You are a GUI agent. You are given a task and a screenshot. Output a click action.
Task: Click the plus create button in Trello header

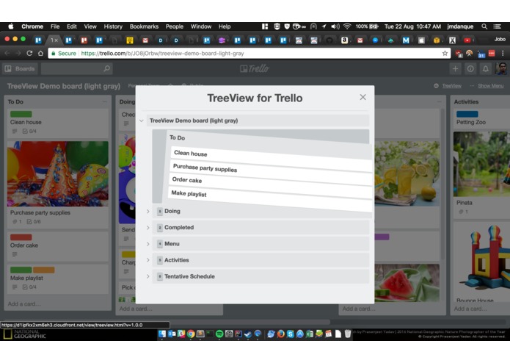(456, 68)
